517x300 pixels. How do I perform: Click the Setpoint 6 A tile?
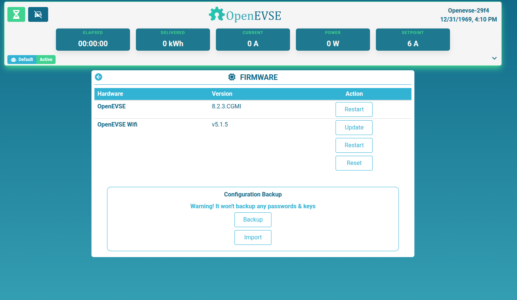[413, 40]
